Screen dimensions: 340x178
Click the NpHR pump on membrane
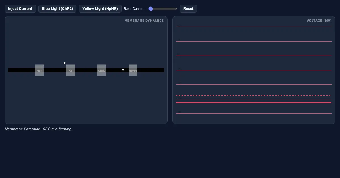tap(133, 70)
